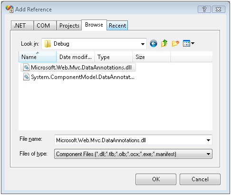This screenshot has width=231, height=195.
Task: Click the Cancel button
Action: [x=200, y=179]
